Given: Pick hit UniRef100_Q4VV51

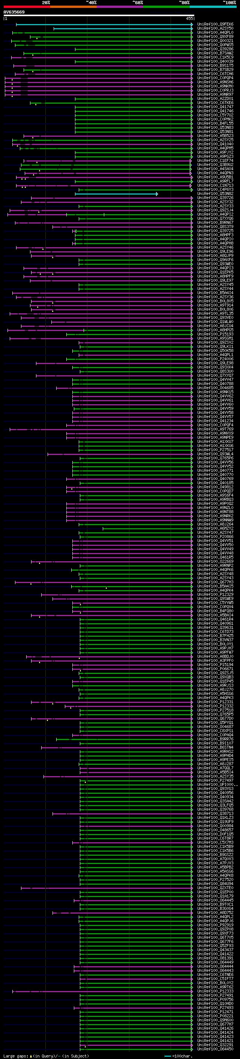Looking at the screenshot, I should pos(215,541).
